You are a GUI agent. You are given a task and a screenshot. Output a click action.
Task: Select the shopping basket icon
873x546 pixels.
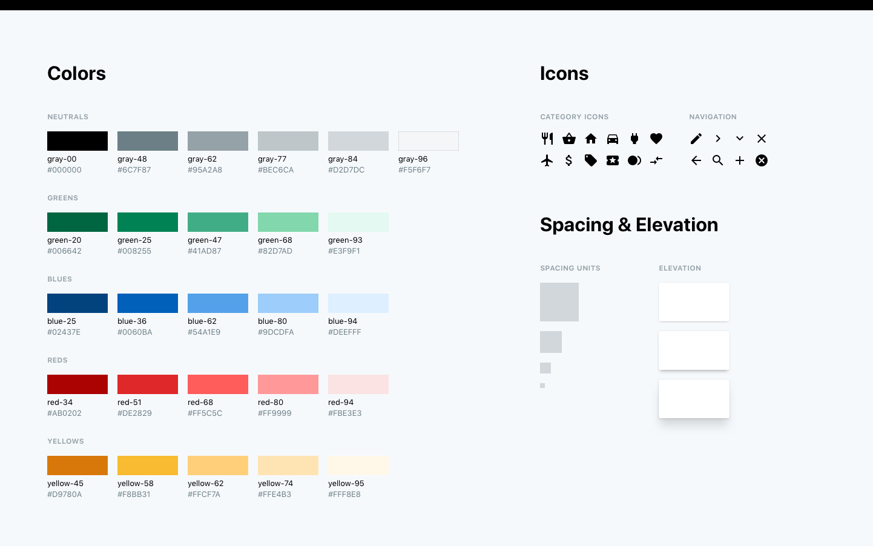[569, 139]
